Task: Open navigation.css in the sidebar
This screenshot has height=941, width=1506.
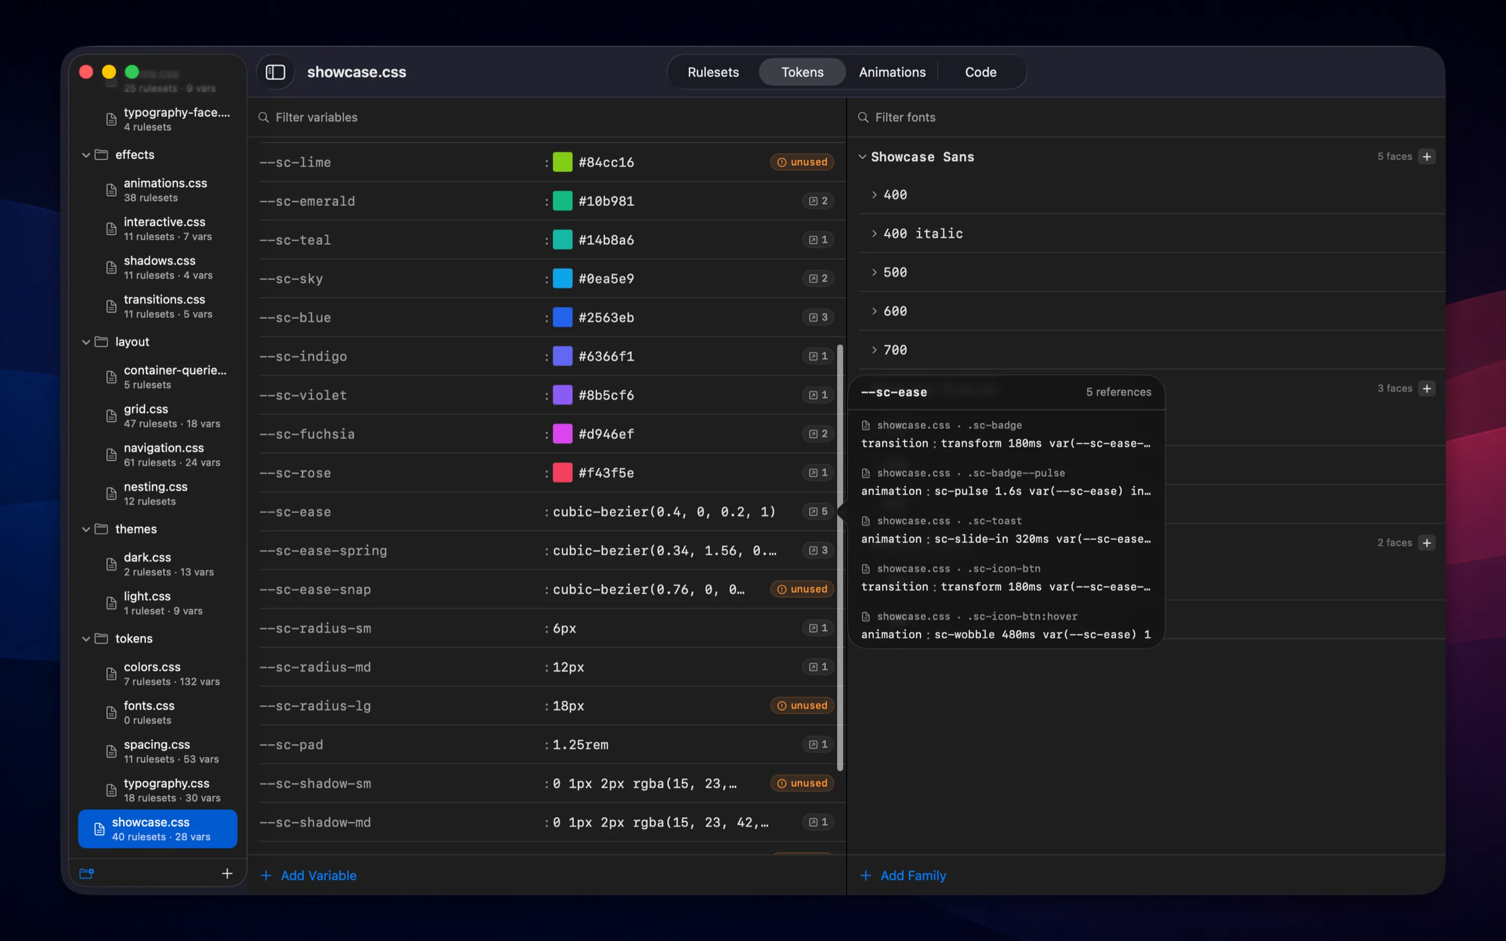Action: click(158, 455)
